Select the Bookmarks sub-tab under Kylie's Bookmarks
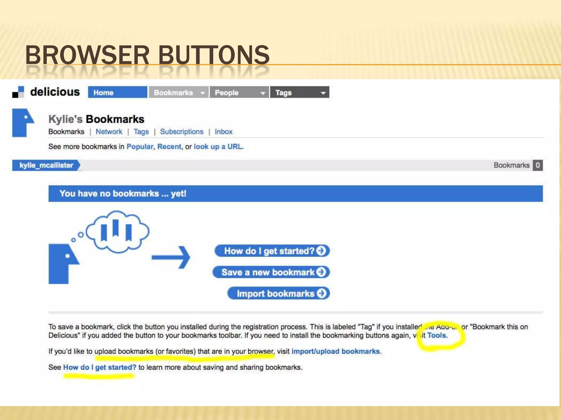The height and width of the screenshot is (420, 561). click(x=66, y=132)
